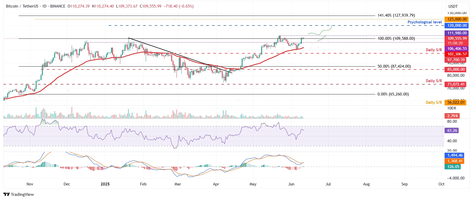This screenshot has width=473, height=200.
Task: Click the MACD value label 1,494.46
Action: click(455, 155)
